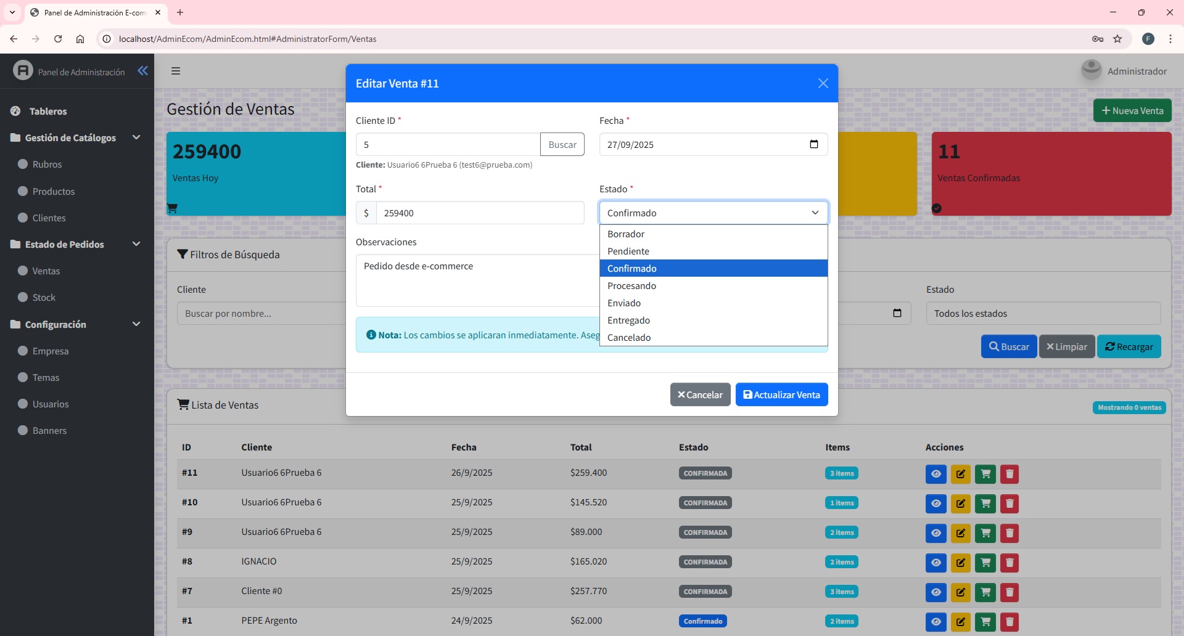The image size is (1184, 636).
Task: Open the Stock page in the sidebar
Action: pyautogui.click(x=44, y=298)
